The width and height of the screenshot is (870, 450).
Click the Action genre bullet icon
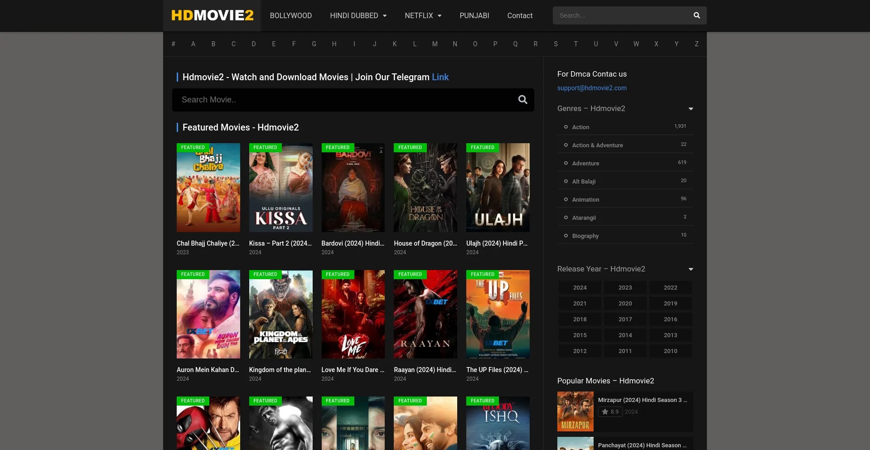(x=565, y=127)
